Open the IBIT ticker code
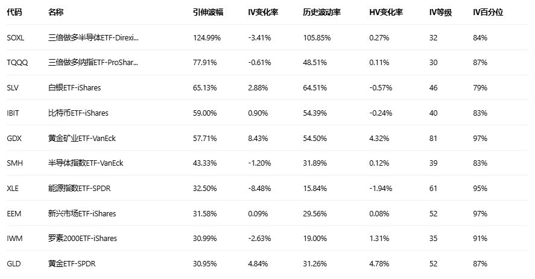Screen dimensions: 535x279 pyautogui.click(x=13, y=113)
